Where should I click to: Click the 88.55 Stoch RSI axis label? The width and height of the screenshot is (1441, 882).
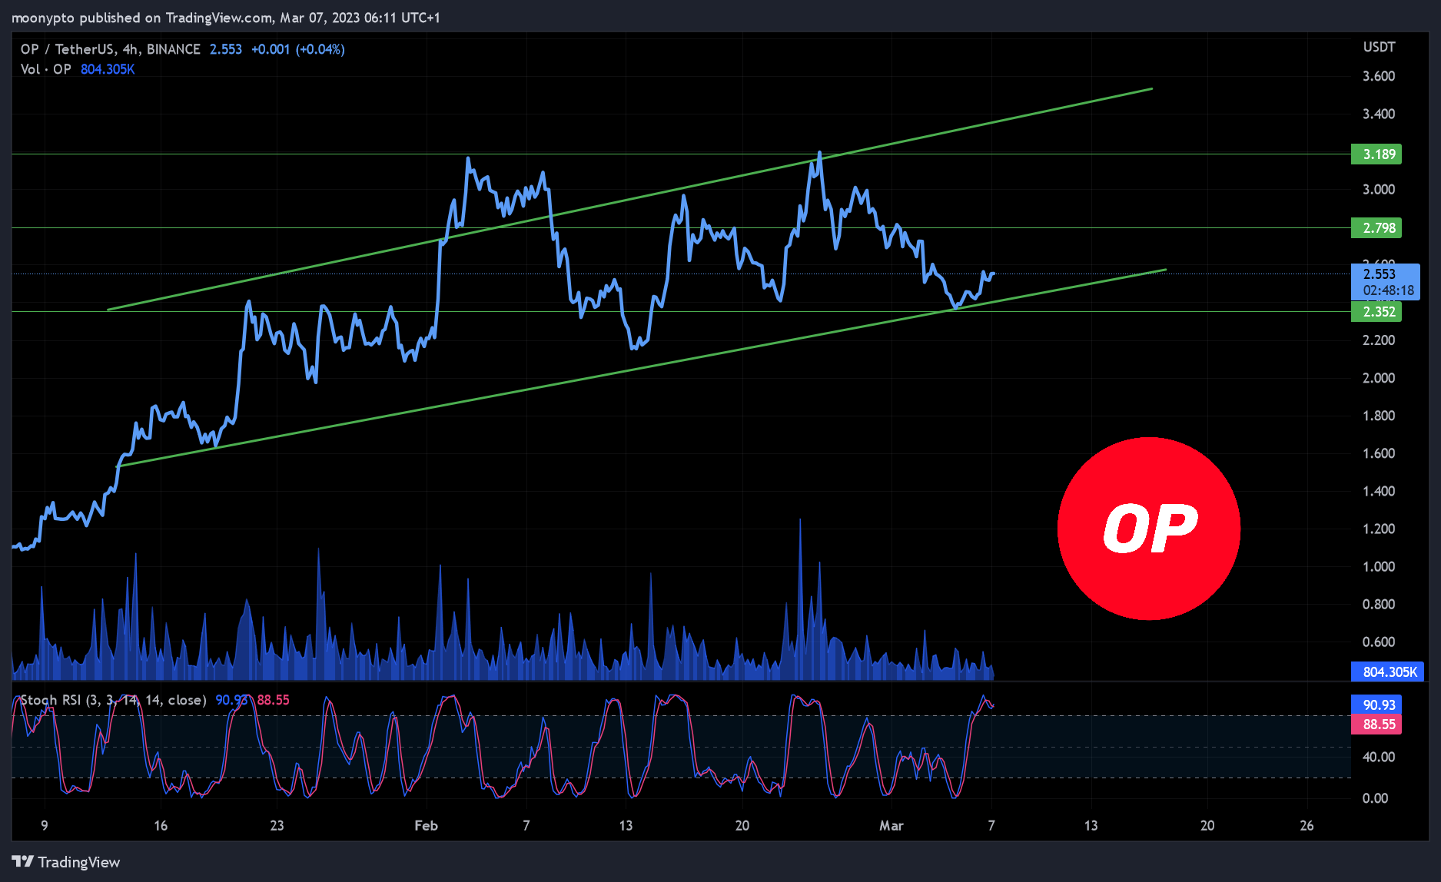click(1376, 724)
